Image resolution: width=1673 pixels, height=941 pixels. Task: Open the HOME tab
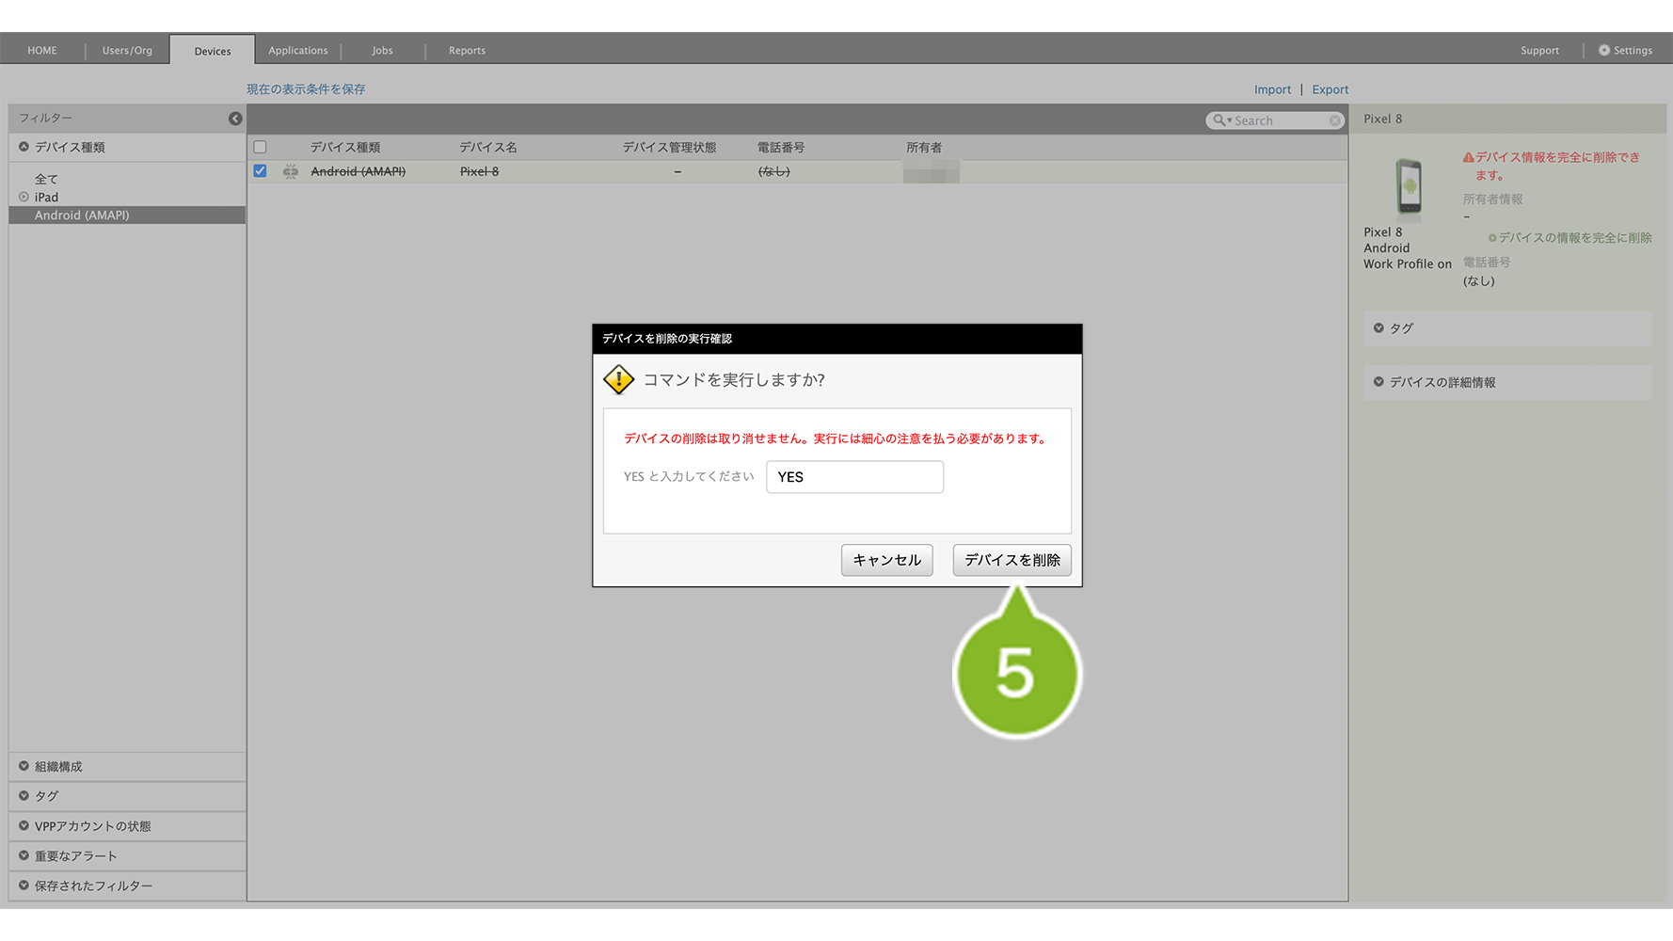(x=42, y=51)
